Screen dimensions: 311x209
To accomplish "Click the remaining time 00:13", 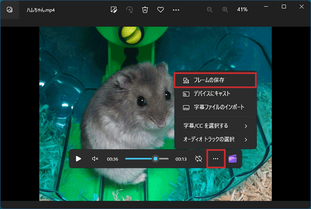I will click(x=181, y=159).
